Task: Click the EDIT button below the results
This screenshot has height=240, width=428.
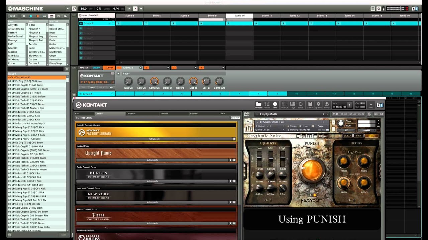Action: coord(64,235)
